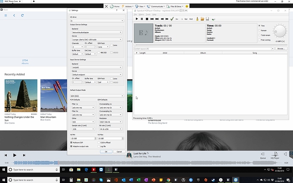Toggle the Multicore DSP checkbox
The image size is (293, 183).
point(71,142)
